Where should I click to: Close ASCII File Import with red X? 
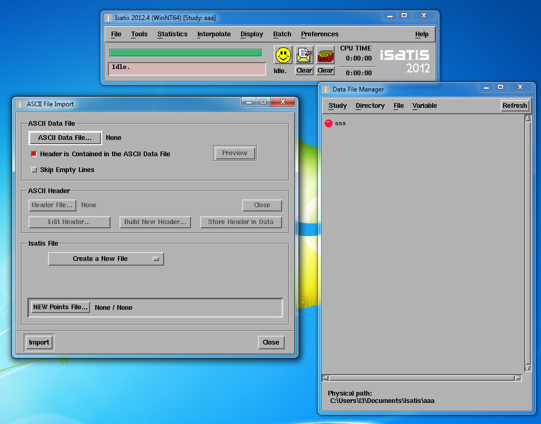pyautogui.click(x=283, y=102)
